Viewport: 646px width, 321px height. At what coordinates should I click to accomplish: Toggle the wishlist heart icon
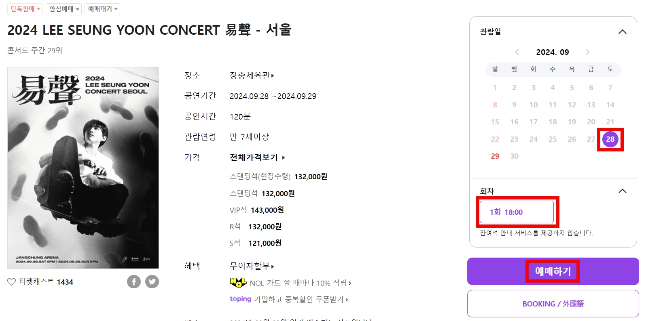tap(11, 282)
